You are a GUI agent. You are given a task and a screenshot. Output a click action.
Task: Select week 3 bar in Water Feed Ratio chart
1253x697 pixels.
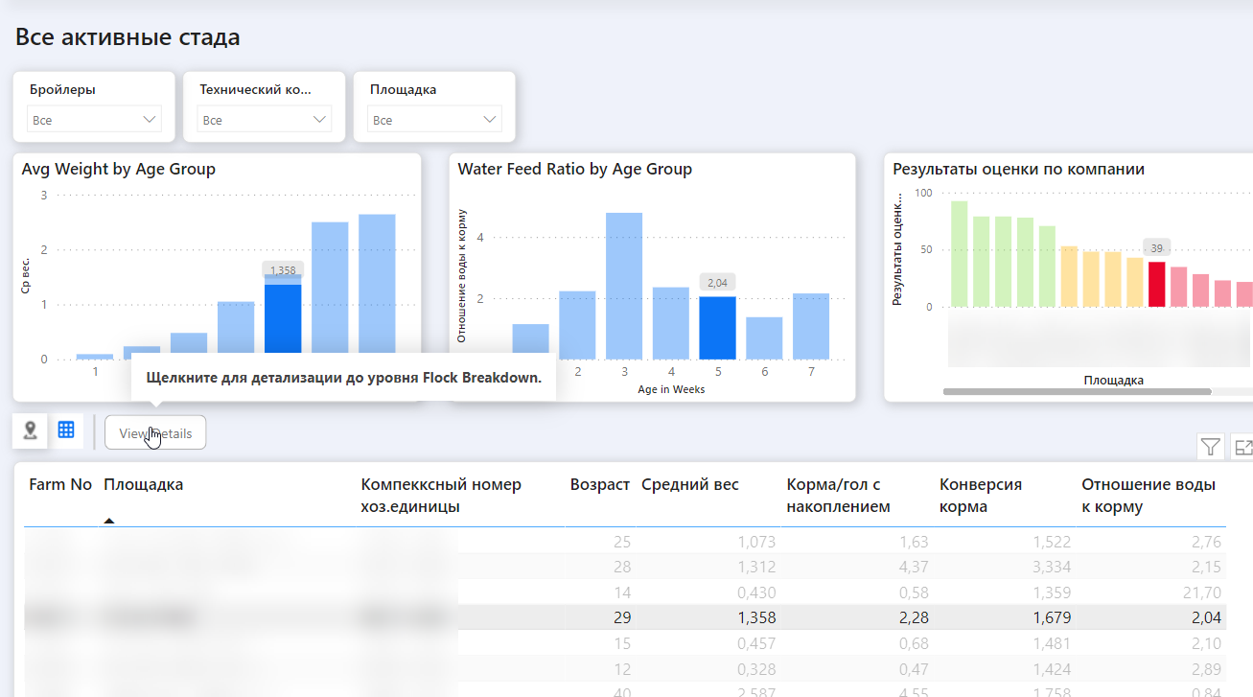pos(624,286)
